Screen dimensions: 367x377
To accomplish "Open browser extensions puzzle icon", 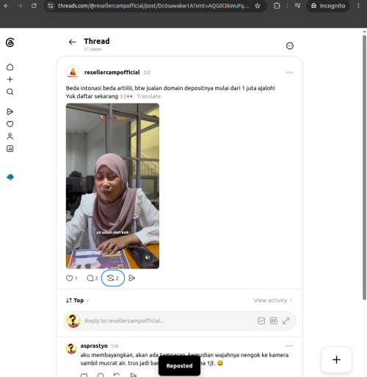I will pyautogui.click(x=277, y=6).
